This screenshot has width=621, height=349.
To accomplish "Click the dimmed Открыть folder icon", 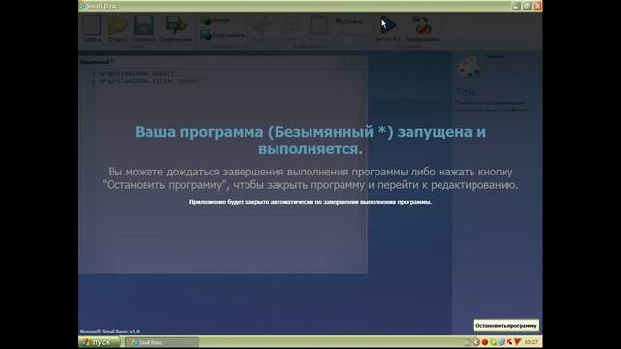I will tap(117, 25).
